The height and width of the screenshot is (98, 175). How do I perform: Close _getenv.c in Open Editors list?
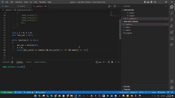[125, 19]
